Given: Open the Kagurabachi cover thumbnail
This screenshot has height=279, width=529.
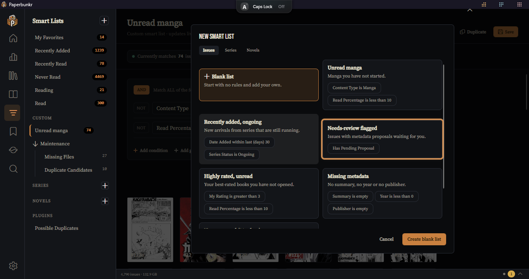Looking at the screenshot, I should tap(150, 230).
